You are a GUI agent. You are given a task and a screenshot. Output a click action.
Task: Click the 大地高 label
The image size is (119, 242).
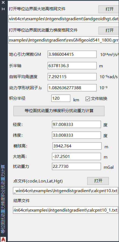click(x=20, y=157)
